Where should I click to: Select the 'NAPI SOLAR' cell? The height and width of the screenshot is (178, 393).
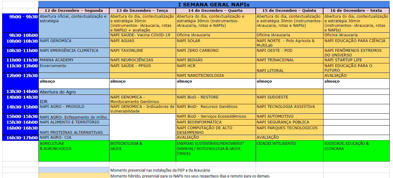[216, 43]
